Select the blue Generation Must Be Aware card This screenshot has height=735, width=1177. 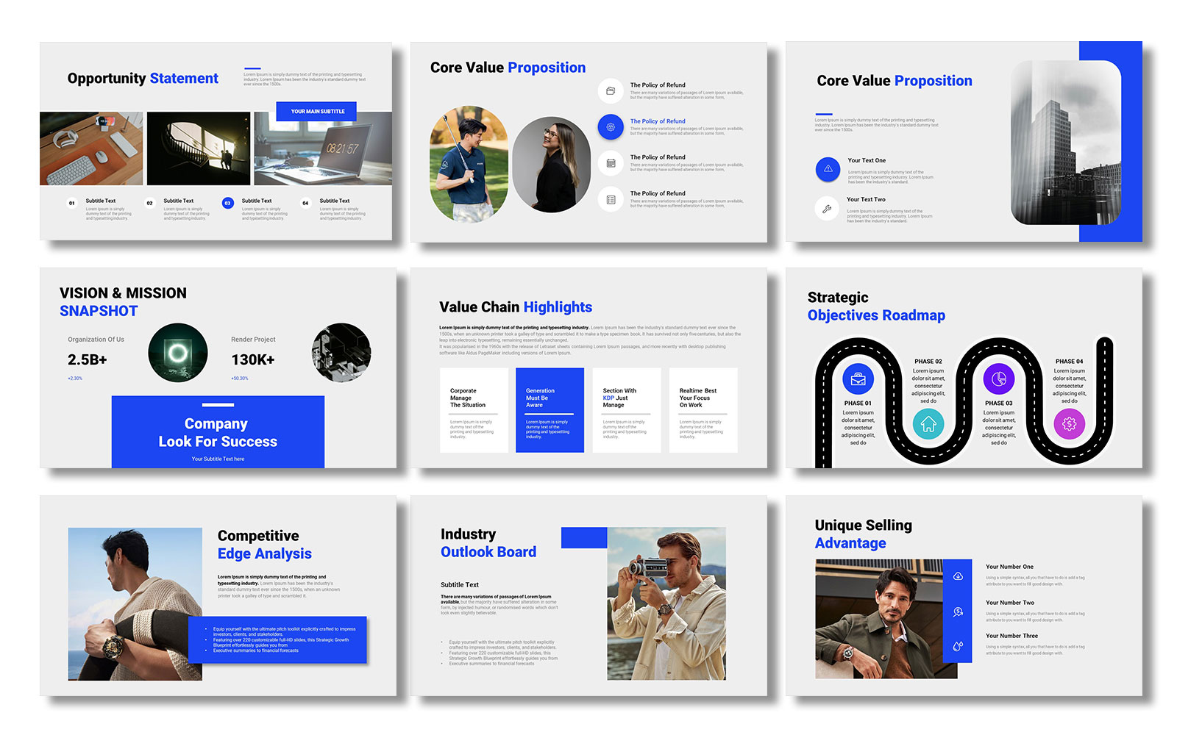(x=550, y=410)
